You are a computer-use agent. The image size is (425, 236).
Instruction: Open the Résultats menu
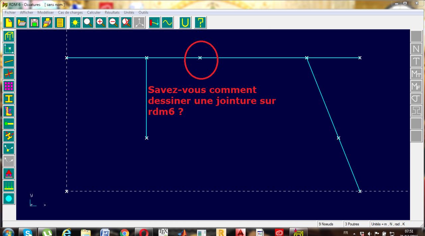[112, 12]
